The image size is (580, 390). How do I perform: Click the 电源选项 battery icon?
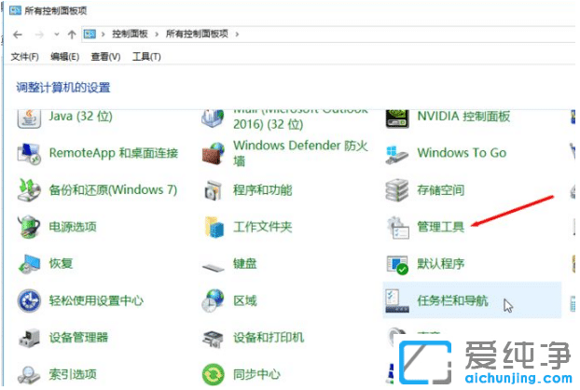point(29,227)
